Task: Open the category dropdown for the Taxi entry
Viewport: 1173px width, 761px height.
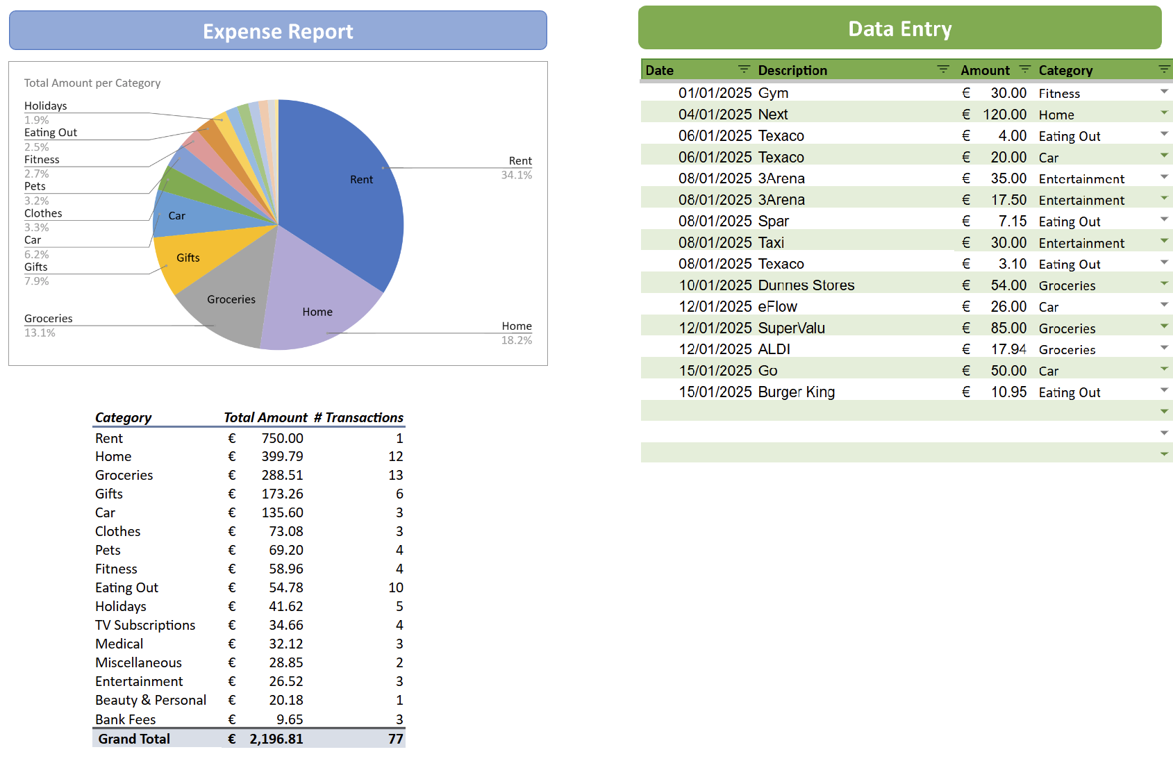Action: click(x=1164, y=242)
